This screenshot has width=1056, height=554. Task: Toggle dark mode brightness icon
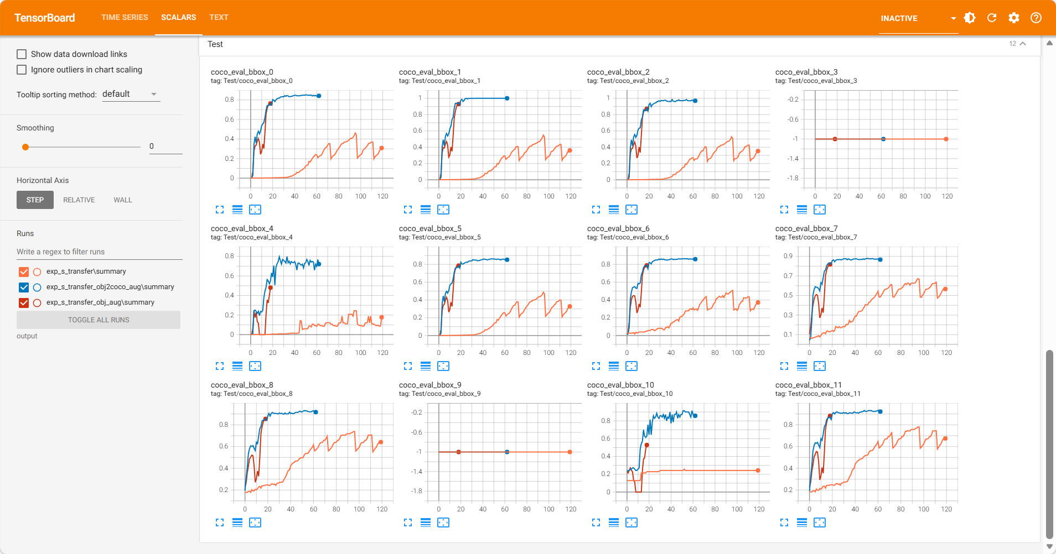[x=970, y=18]
